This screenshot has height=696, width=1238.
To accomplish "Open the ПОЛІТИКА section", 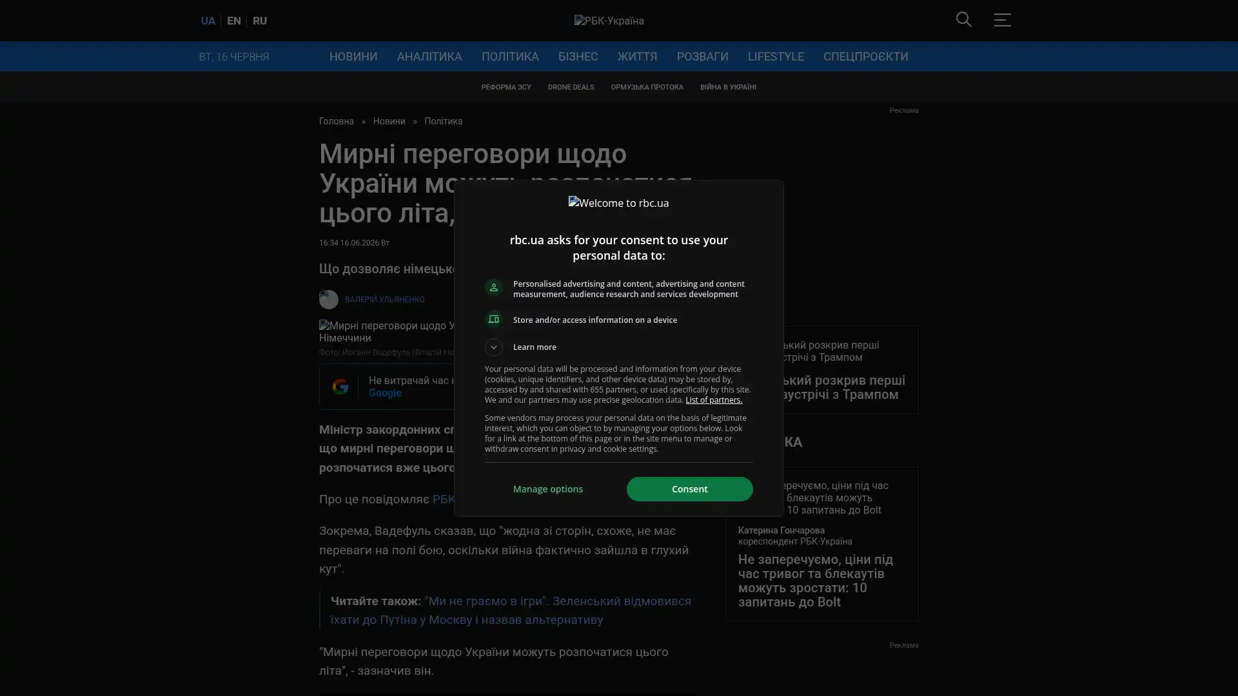I will [510, 57].
